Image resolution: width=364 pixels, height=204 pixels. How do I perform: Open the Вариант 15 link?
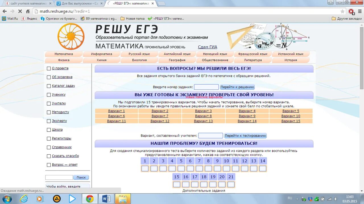point(291,121)
